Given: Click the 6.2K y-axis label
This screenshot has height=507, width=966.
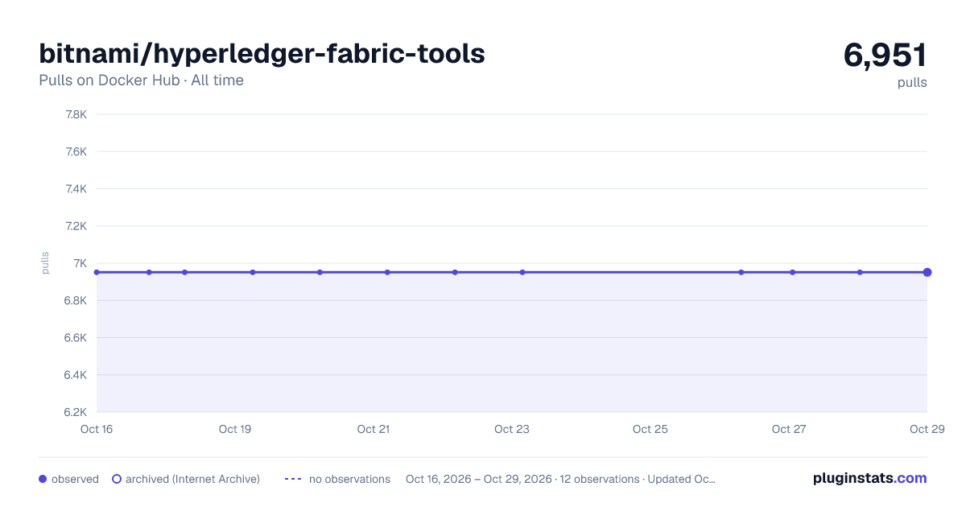Looking at the screenshot, I should [x=76, y=412].
